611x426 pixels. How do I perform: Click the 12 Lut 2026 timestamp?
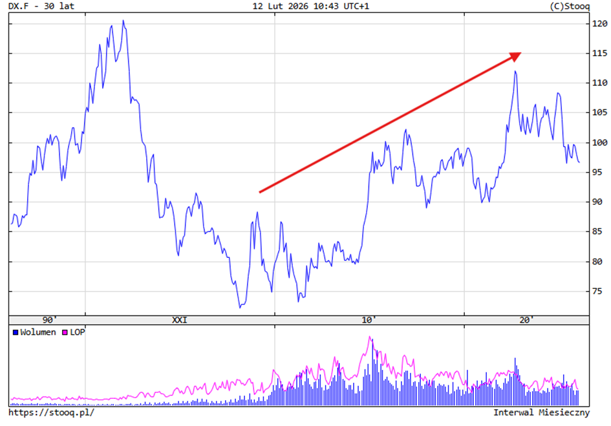[x=311, y=6]
